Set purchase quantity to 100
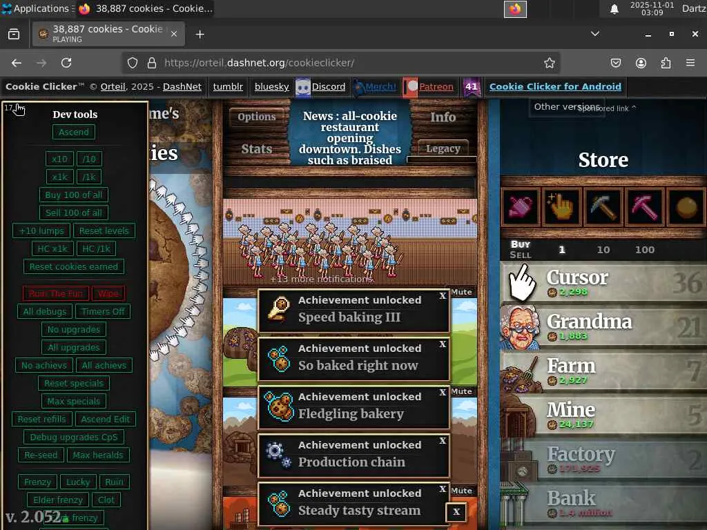 tap(645, 250)
